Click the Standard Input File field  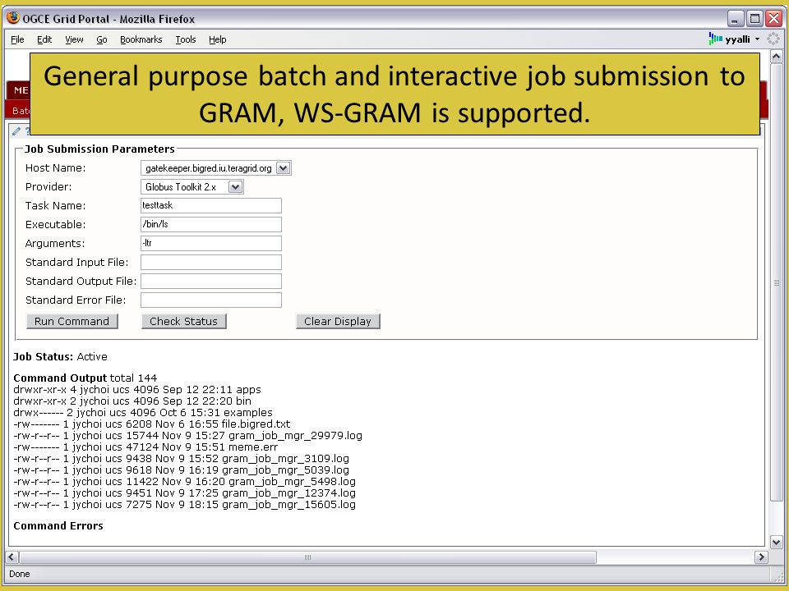click(x=211, y=263)
